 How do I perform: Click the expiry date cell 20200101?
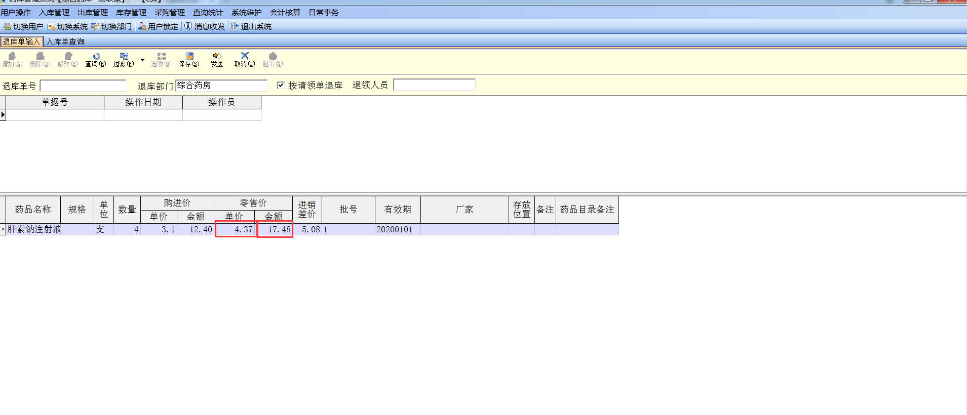click(398, 229)
